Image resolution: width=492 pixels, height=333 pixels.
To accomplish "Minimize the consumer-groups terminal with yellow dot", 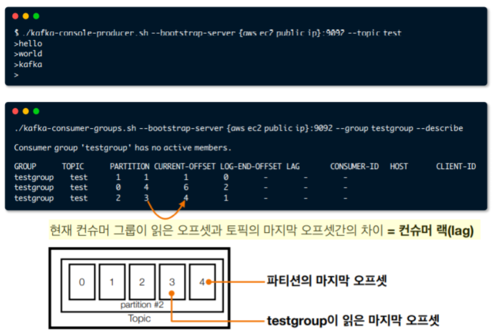I will [x=26, y=111].
